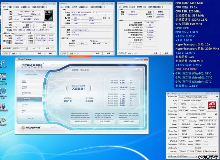Click the ATI CrossFire Disabled field
The width and height of the screenshot is (220, 160).
point(198,148)
